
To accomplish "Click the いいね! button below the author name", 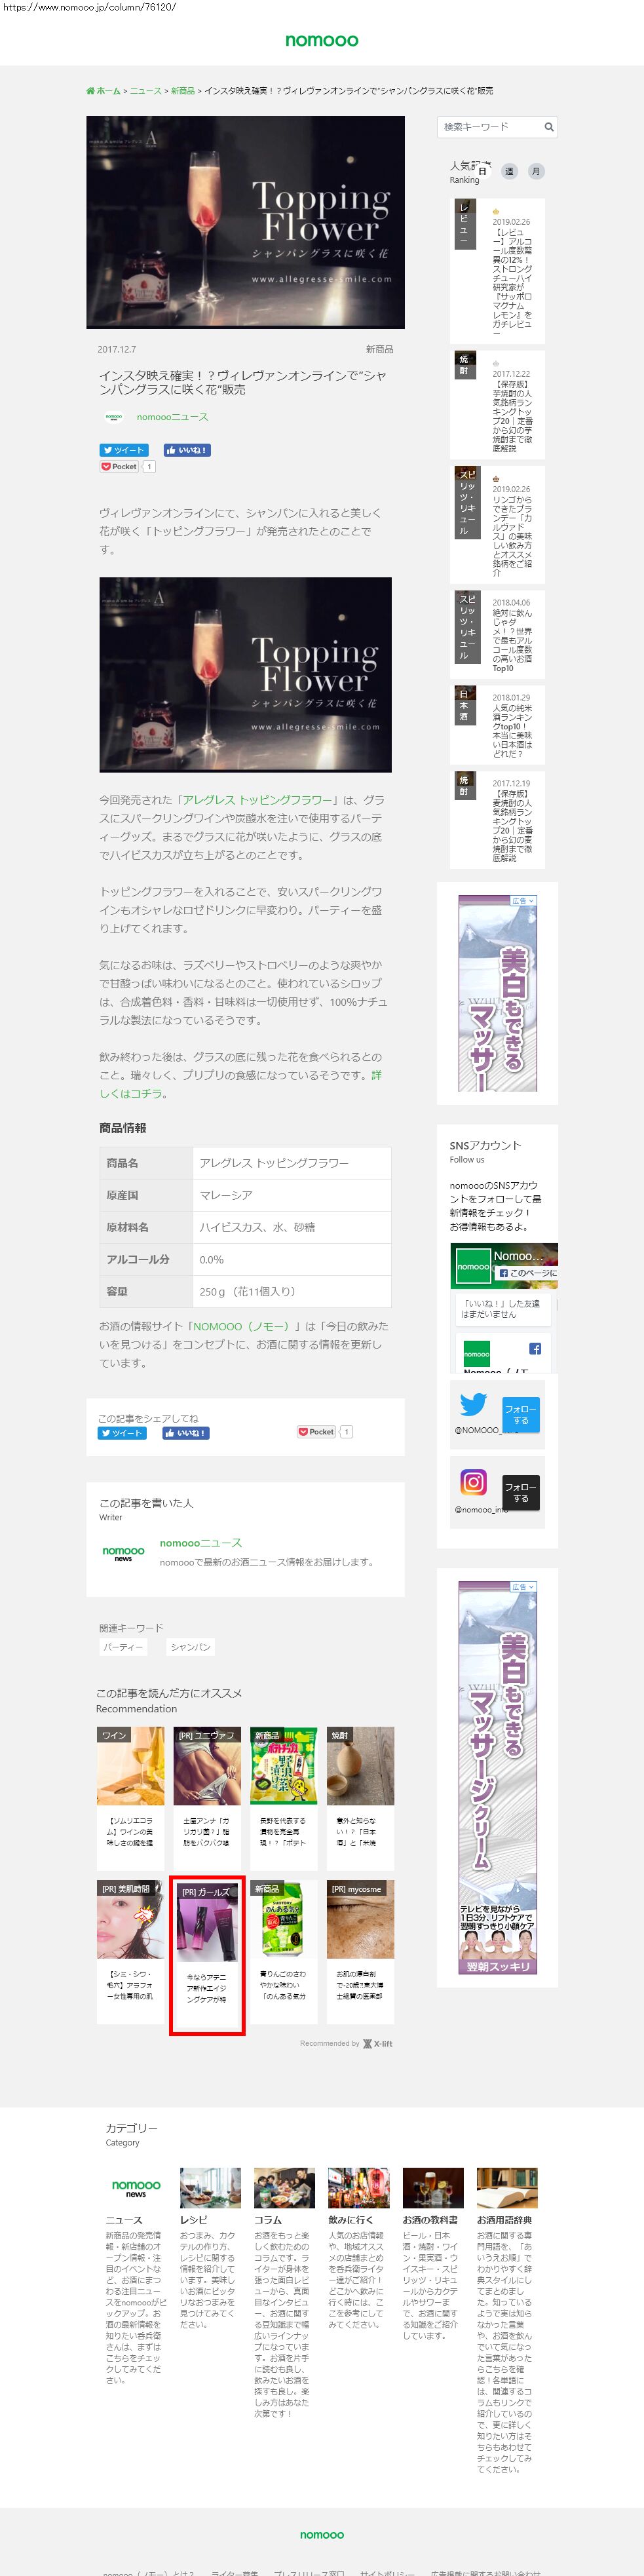I will [x=187, y=450].
